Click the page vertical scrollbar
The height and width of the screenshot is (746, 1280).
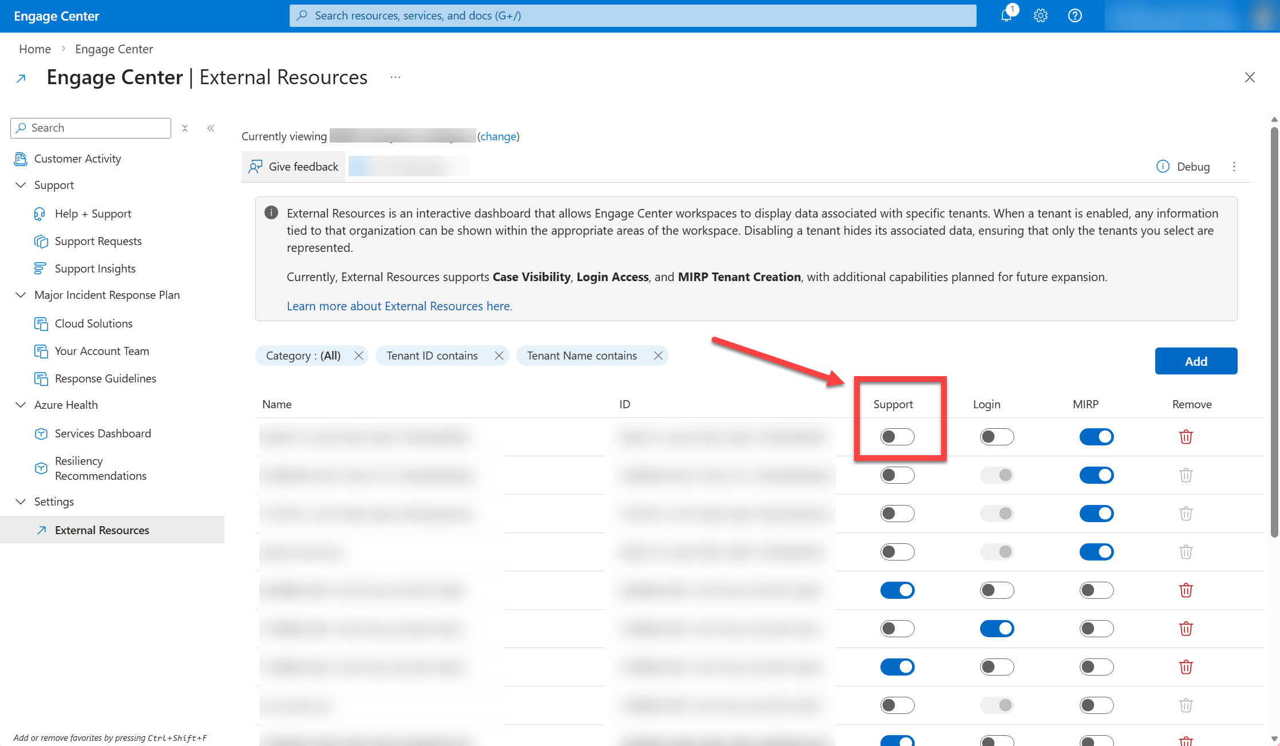pyautogui.click(x=1274, y=332)
